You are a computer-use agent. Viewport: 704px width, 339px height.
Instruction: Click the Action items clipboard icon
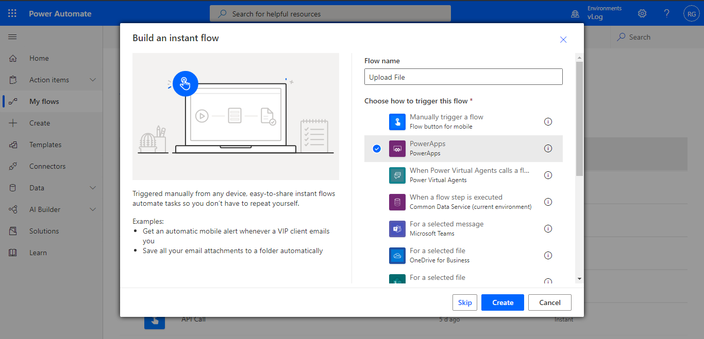(x=13, y=80)
